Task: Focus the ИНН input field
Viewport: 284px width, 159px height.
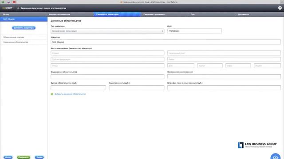Action: pos(194,31)
